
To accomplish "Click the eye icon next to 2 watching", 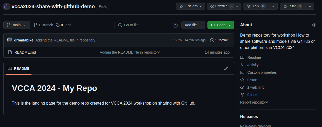I will pyautogui.click(x=242, y=87).
